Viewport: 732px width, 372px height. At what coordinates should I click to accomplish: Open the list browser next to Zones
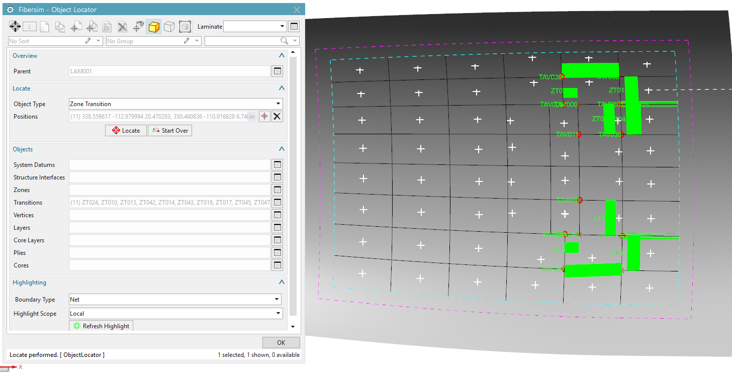278,190
